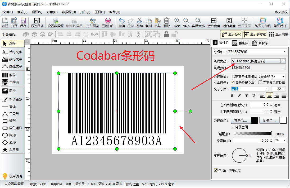Toggle underline for barcode text
The image size is (290, 188).
[253, 96]
